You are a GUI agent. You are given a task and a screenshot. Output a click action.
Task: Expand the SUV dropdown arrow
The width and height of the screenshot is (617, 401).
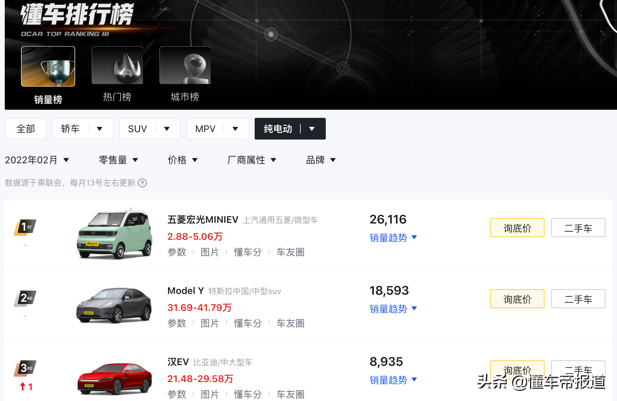click(x=167, y=129)
